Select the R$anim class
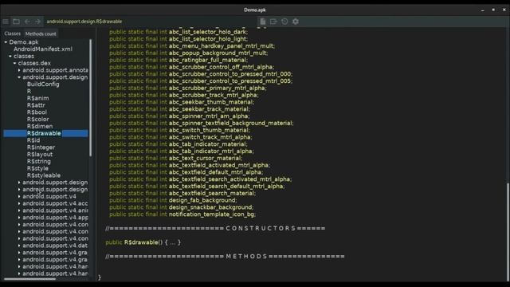 click(37, 98)
